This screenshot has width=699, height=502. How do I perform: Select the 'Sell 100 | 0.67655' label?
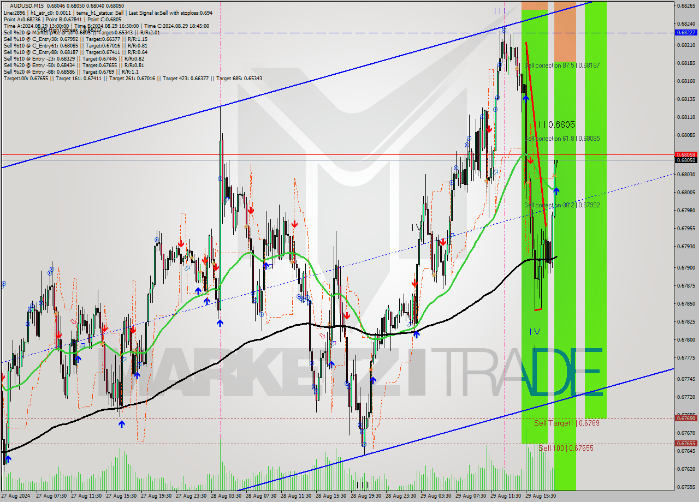[x=566, y=448]
